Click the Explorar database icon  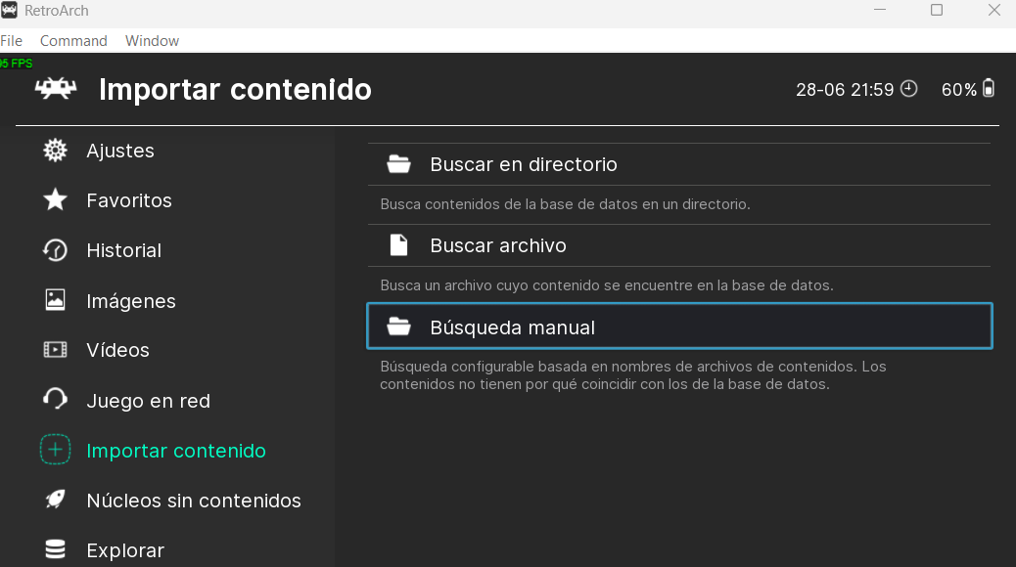[55, 549]
